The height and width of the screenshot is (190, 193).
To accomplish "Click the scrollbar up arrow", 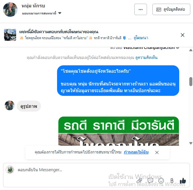I will [x=191, y=50].
